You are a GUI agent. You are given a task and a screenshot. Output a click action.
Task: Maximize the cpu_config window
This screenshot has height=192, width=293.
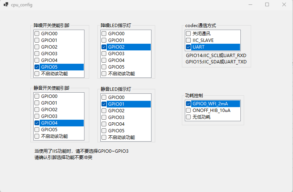267,4
